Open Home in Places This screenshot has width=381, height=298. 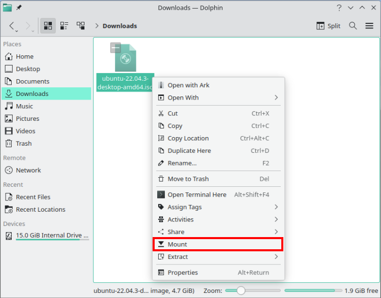pyautogui.click(x=46, y=56)
